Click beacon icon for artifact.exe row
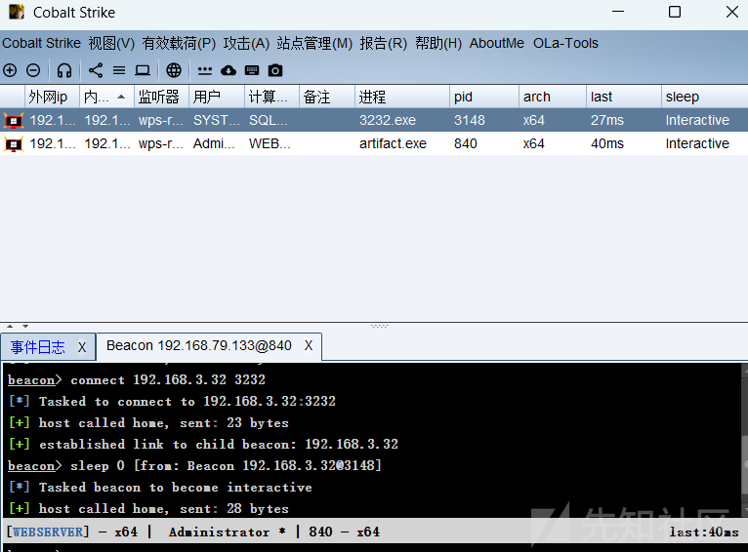Image resolution: width=748 pixels, height=552 pixels. pos(14,143)
